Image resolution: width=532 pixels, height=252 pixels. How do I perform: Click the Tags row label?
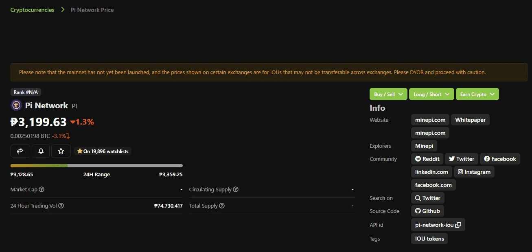click(x=374, y=239)
